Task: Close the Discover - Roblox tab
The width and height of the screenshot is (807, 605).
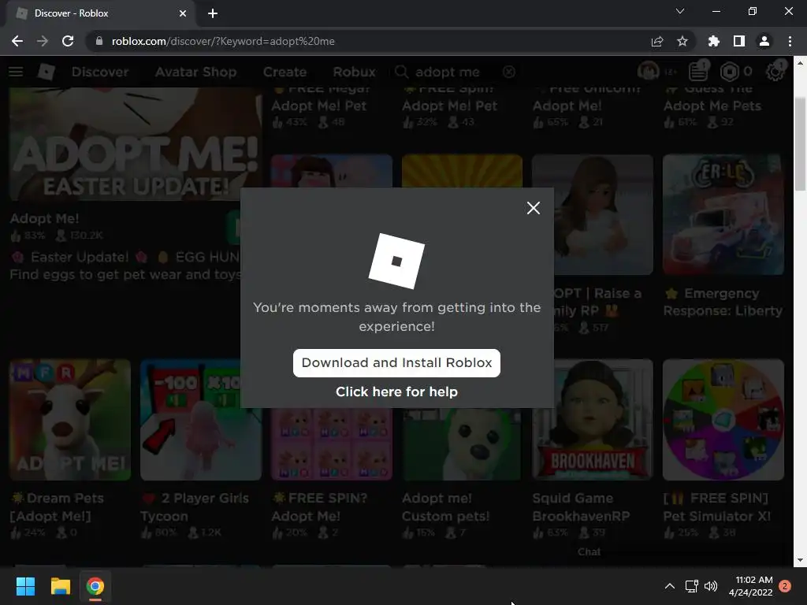Action: 183,13
